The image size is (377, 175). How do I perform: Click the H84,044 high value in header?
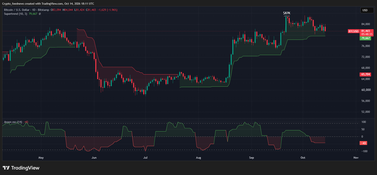click(x=68, y=10)
